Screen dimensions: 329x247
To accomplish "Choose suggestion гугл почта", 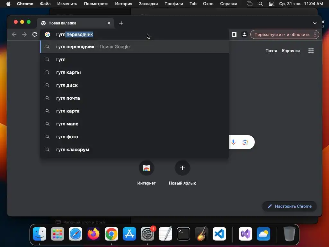I will tap(135, 98).
